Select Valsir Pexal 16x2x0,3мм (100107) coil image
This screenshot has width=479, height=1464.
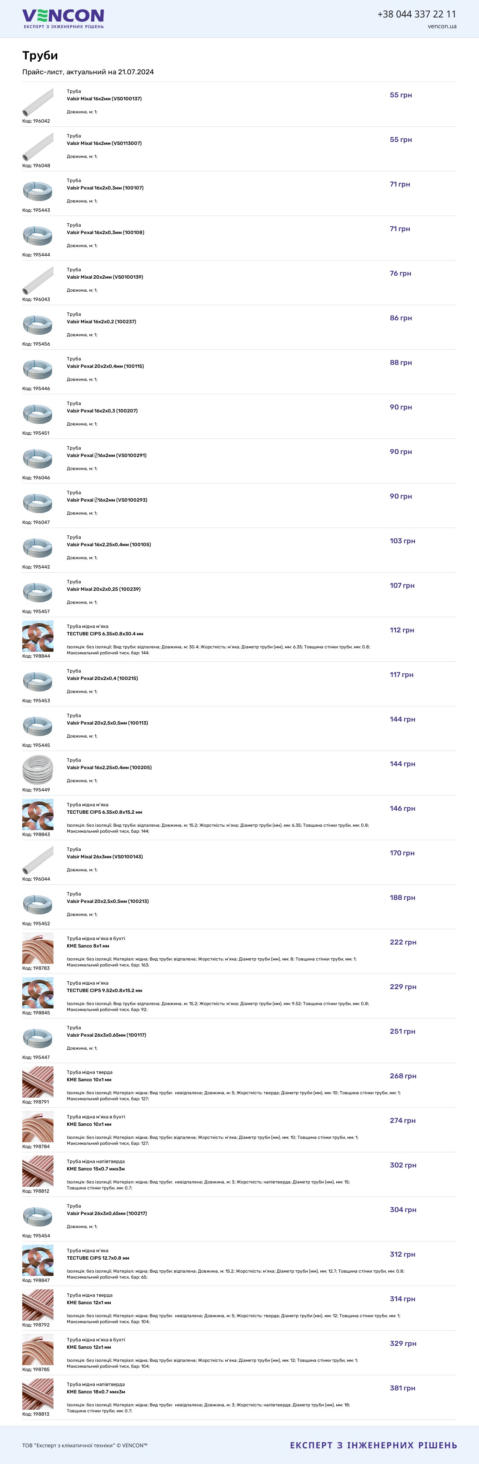[x=38, y=191]
